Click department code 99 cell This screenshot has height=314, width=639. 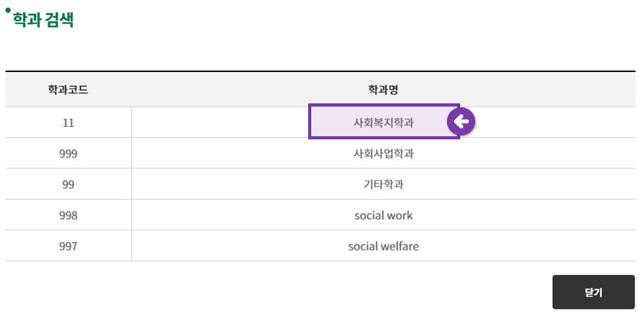[68, 185]
